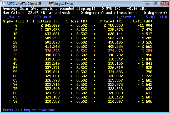The height and width of the screenshot is (113, 170).
Task: Click the Max Gain value '+23.45 dBi'
Action: point(37,13)
